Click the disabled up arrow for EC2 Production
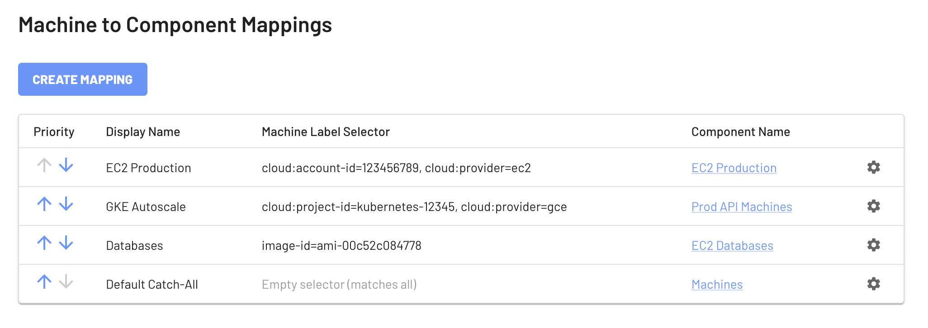The image size is (928, 328). point(44,165)
